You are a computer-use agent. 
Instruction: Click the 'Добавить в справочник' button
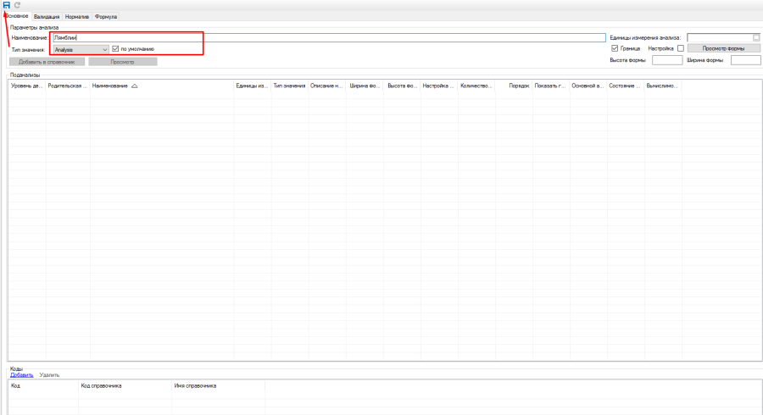pyautogui.click(x=47, y=62)
